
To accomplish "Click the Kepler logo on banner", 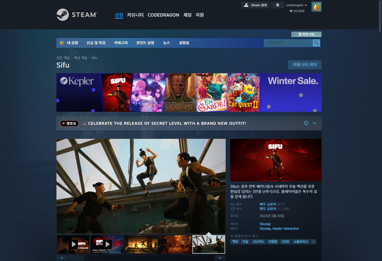I will click(77, 81).
